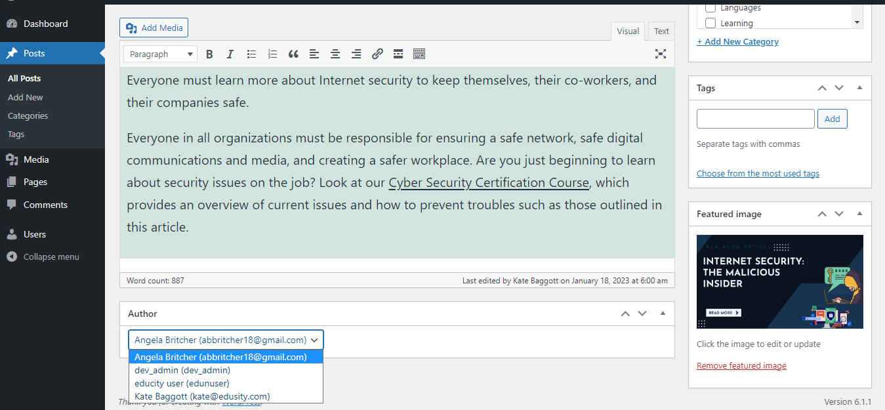Select dev_admin from author list

pos(226,370)
